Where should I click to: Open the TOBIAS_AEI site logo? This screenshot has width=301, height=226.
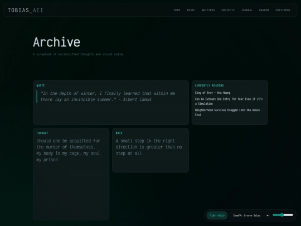[x=25, y=10]
